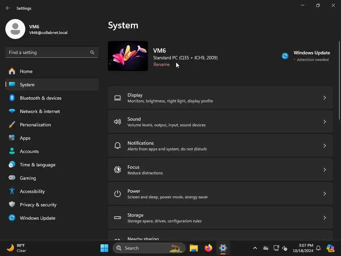The image size is (341, 256).
Task: Click the Gaming controller icon in sidebar
Action: 12,178
